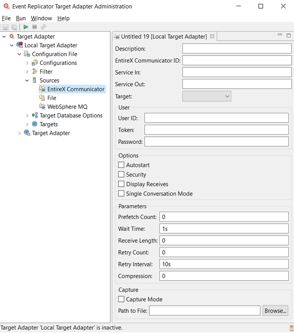Close the Untitled 19 editor tab
The height and width of the screenshot is (333, 294).
pos(212,36)
